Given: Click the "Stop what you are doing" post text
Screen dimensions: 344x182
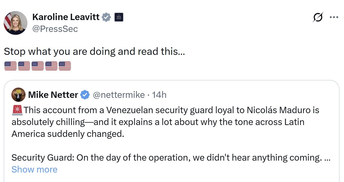Looking at the screenshot, I should click(94, 51).
